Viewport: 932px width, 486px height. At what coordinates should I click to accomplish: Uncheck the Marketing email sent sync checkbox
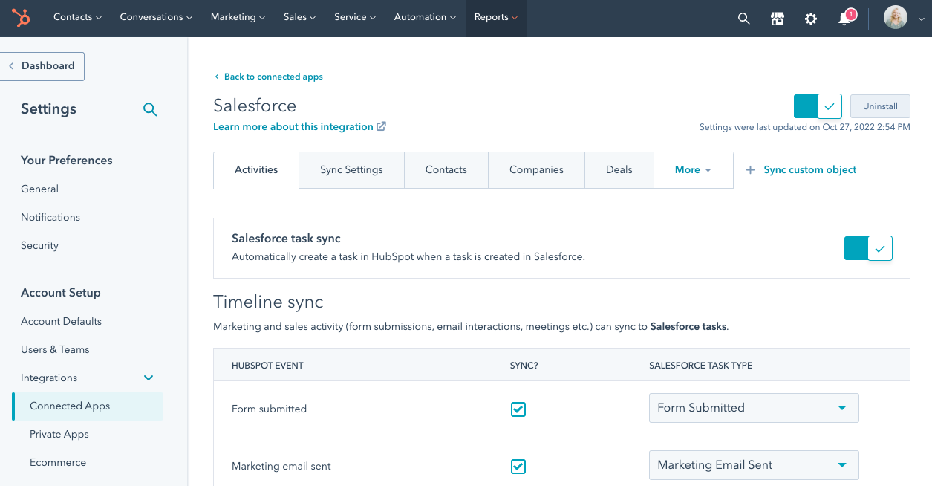pos(518,467)
